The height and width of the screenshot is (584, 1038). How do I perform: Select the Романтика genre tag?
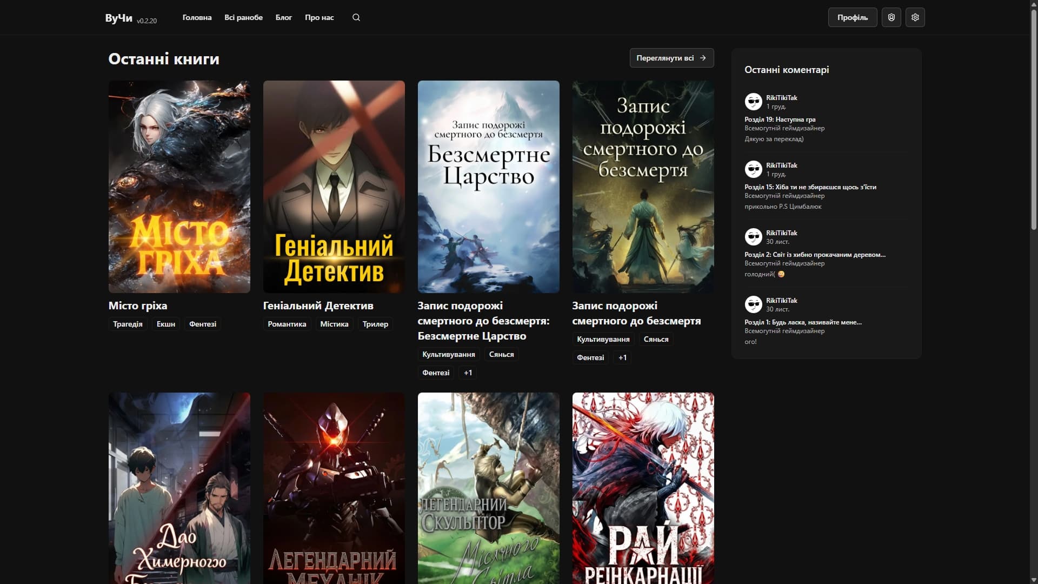287,324
